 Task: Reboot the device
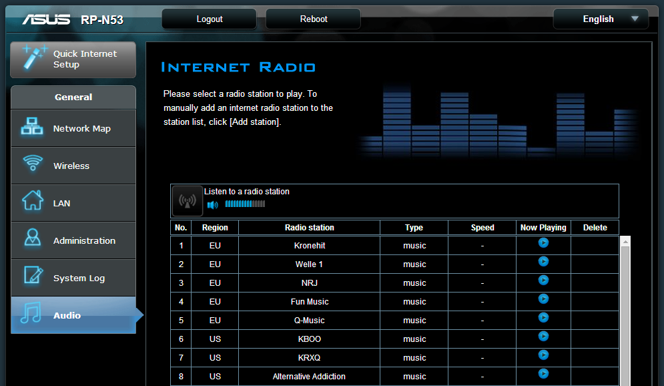point(314,19)
